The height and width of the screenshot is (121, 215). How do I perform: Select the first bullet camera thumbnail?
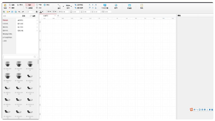(x=30, y=76)
